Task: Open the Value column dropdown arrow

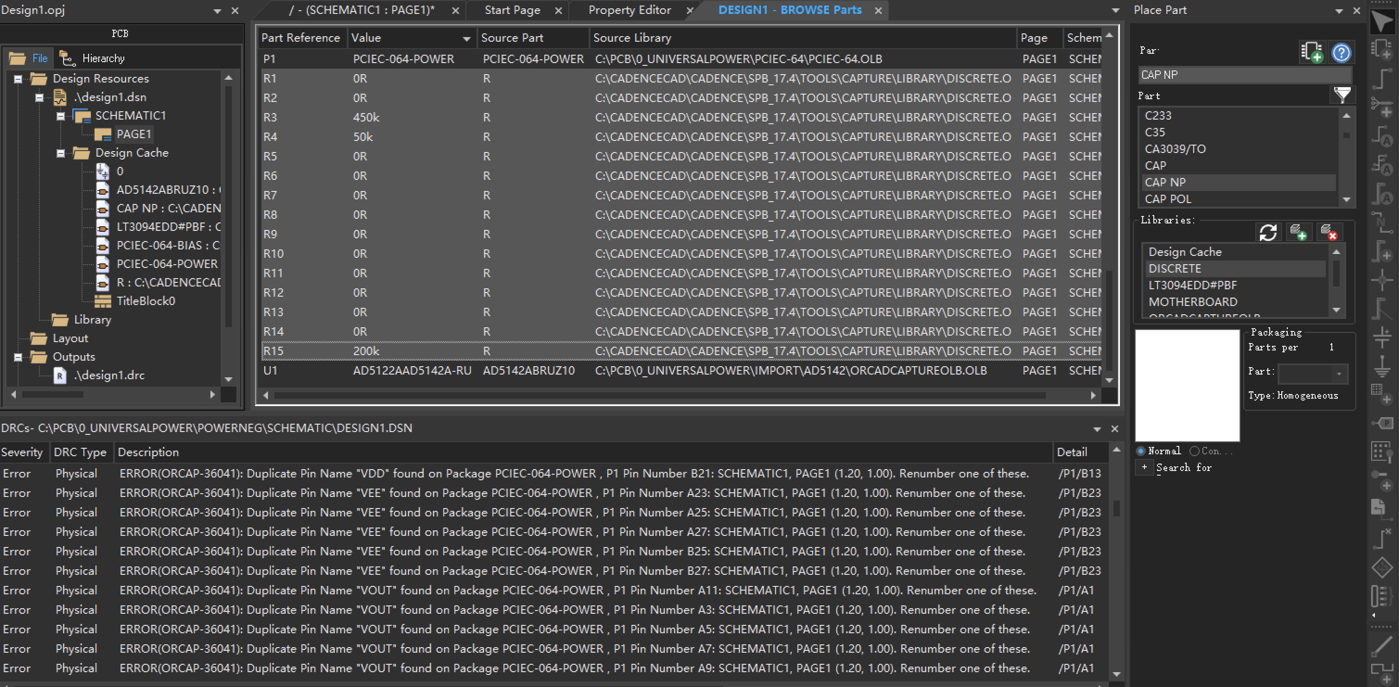Action: pos(466,38)
